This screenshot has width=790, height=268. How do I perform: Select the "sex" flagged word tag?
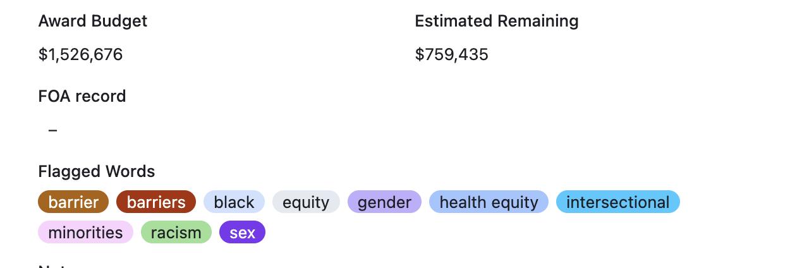coord(242,233)
